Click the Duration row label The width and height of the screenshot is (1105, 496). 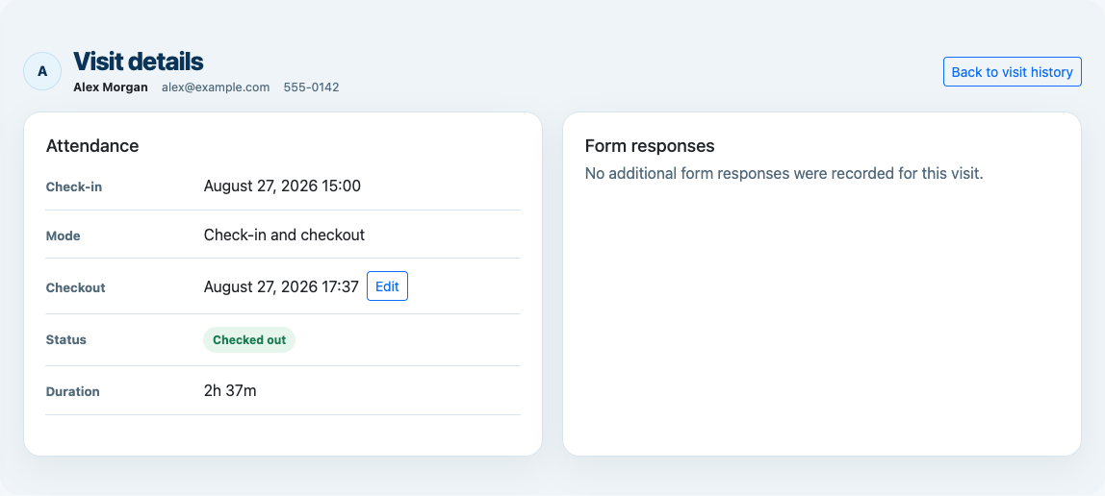(x=72, y=392)
